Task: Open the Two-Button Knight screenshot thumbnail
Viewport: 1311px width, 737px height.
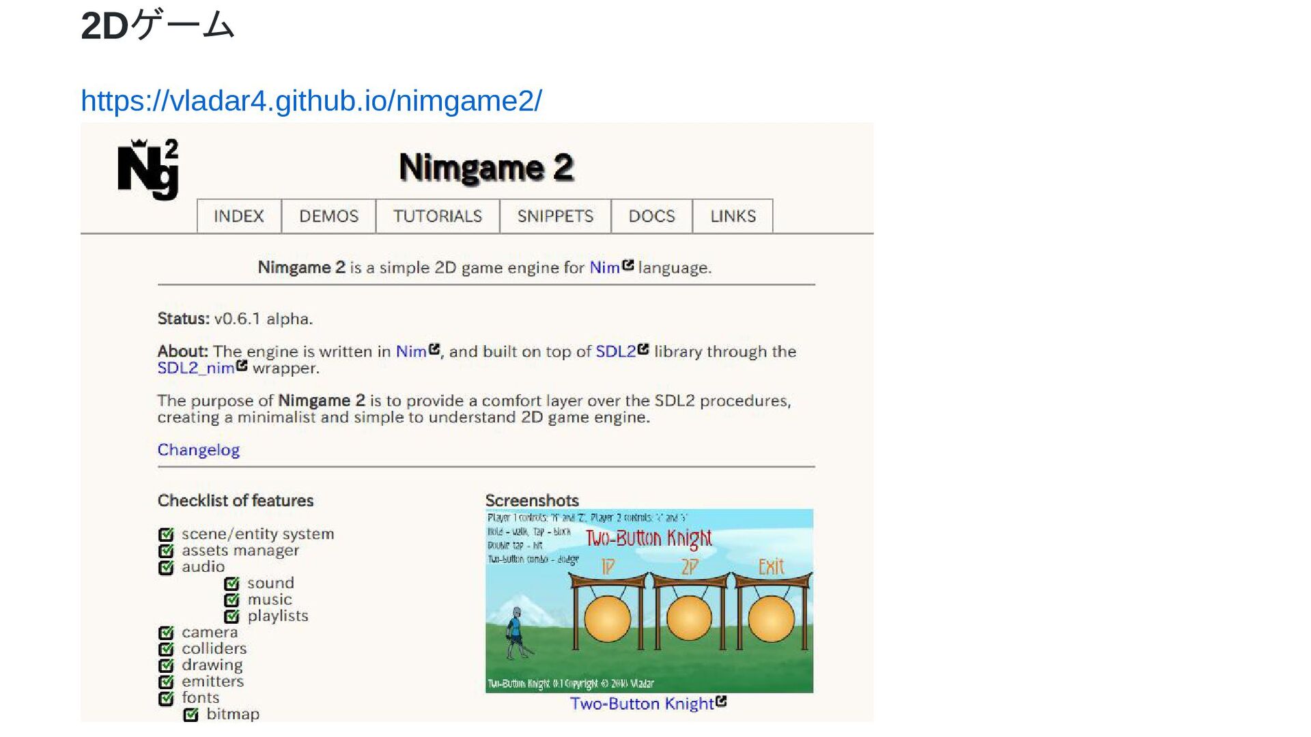Action: tap(649, 601)
